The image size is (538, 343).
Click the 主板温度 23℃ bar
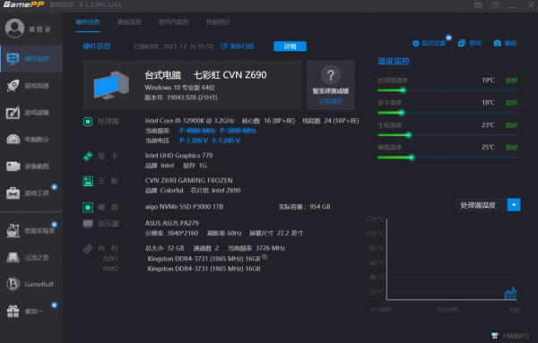[447, 135]
